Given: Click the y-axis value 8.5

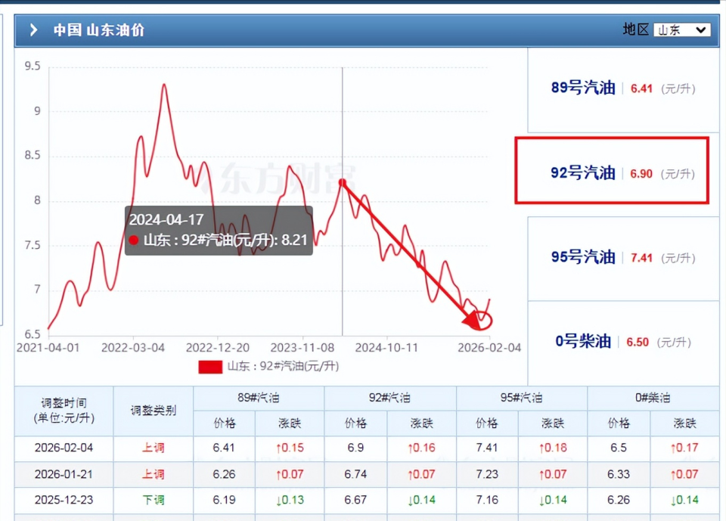Looking at the screenshot, I should (33, 155).
